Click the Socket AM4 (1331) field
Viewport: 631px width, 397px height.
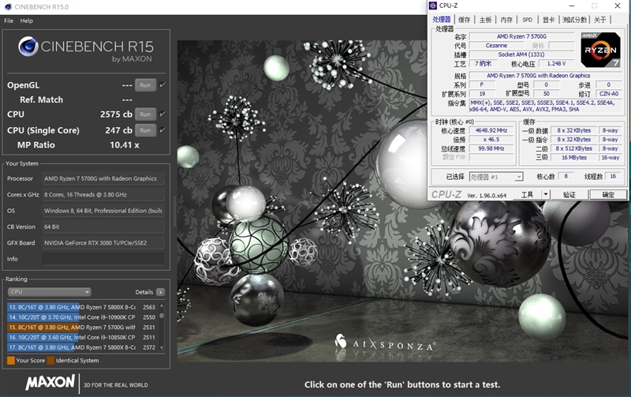[521, 54]
